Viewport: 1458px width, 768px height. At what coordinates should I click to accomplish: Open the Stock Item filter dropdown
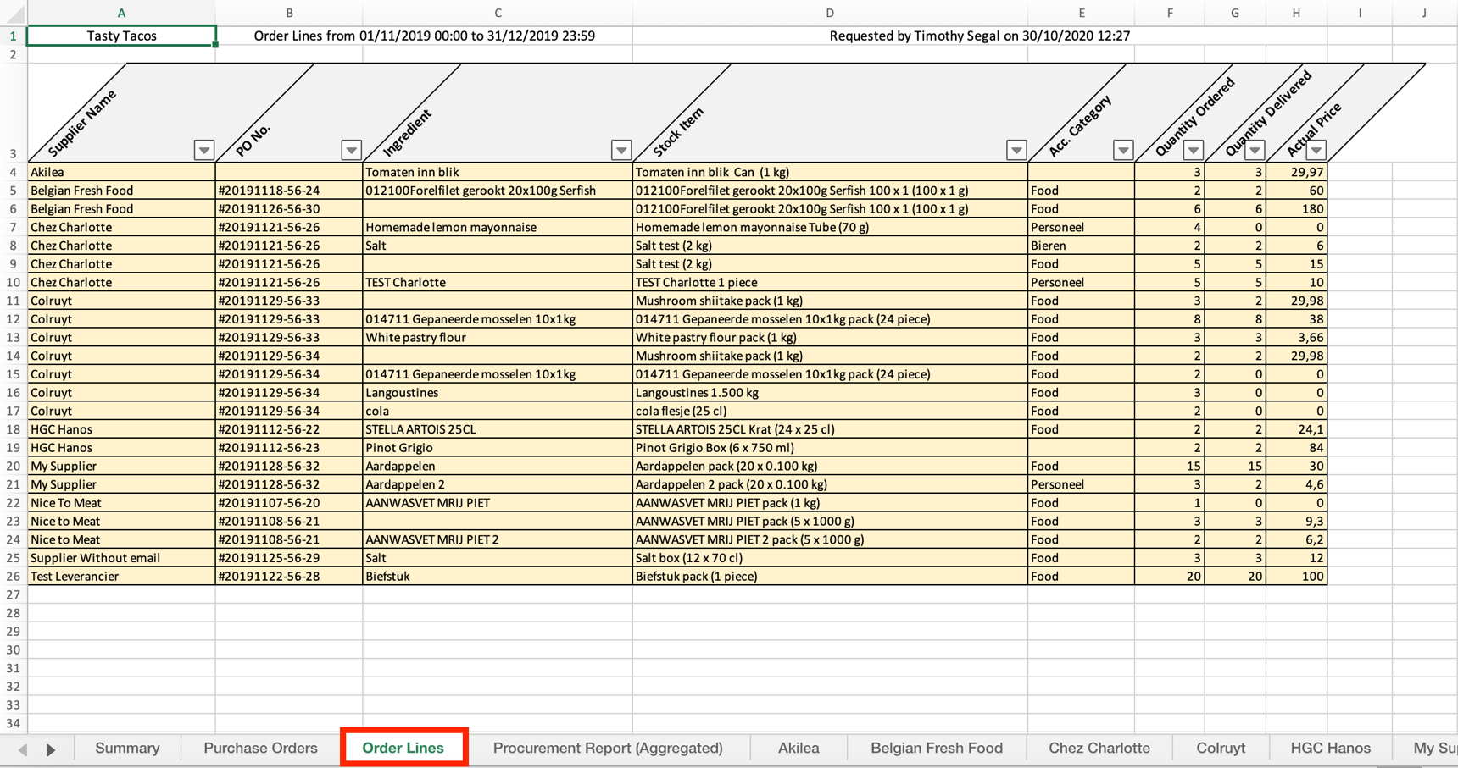coord(1016,150)
